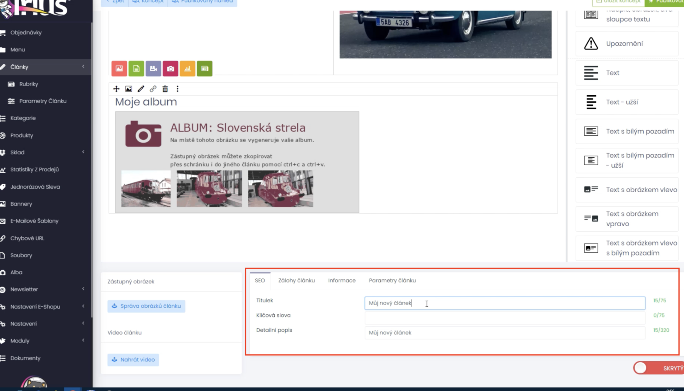Switch to Parametry článku tab
Image resolution: width=684 pixels, height=391 pixels.
pos(392,281)
